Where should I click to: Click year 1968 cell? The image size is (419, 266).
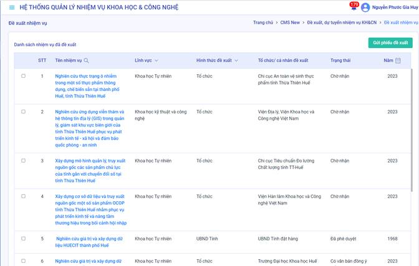pos(392,239)
